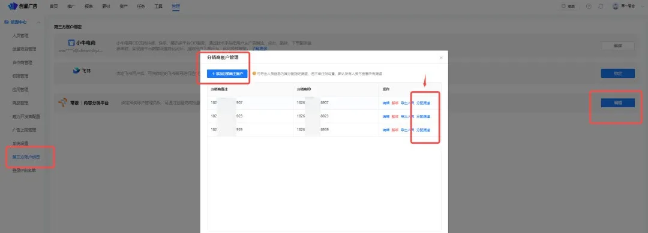Click the user avatar icon
The width and height of the screenshot is (648, 233).
pyautogui.click(x=616, y=7)
